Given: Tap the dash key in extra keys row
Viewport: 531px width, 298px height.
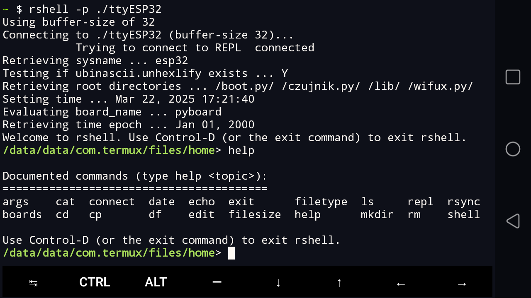Looking at the screenshot, I should pyautogui.click(x=217, y=282).
